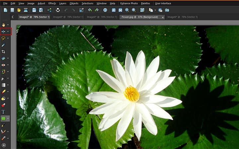The image size is (239, 149).
Task: Expand Rectangle shape tool flyout arrow
Action: (8, 119)
